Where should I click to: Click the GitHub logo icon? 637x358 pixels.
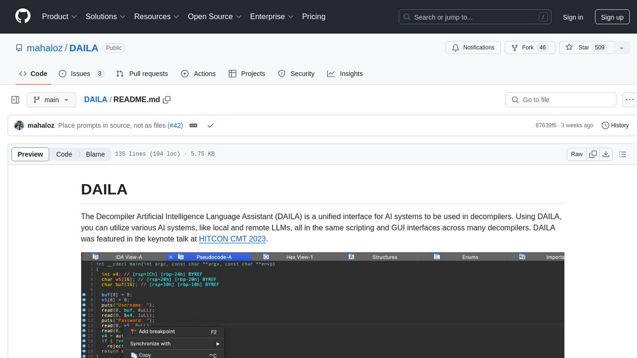click(x=23, y=16)
